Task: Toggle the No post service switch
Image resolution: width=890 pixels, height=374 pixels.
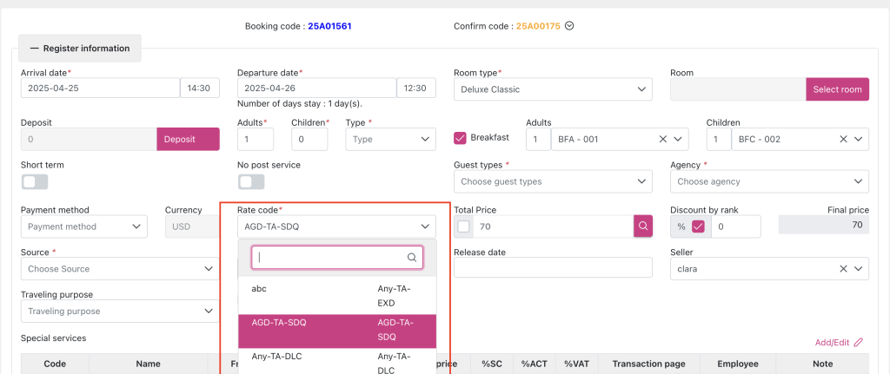Action: point(251,181)
